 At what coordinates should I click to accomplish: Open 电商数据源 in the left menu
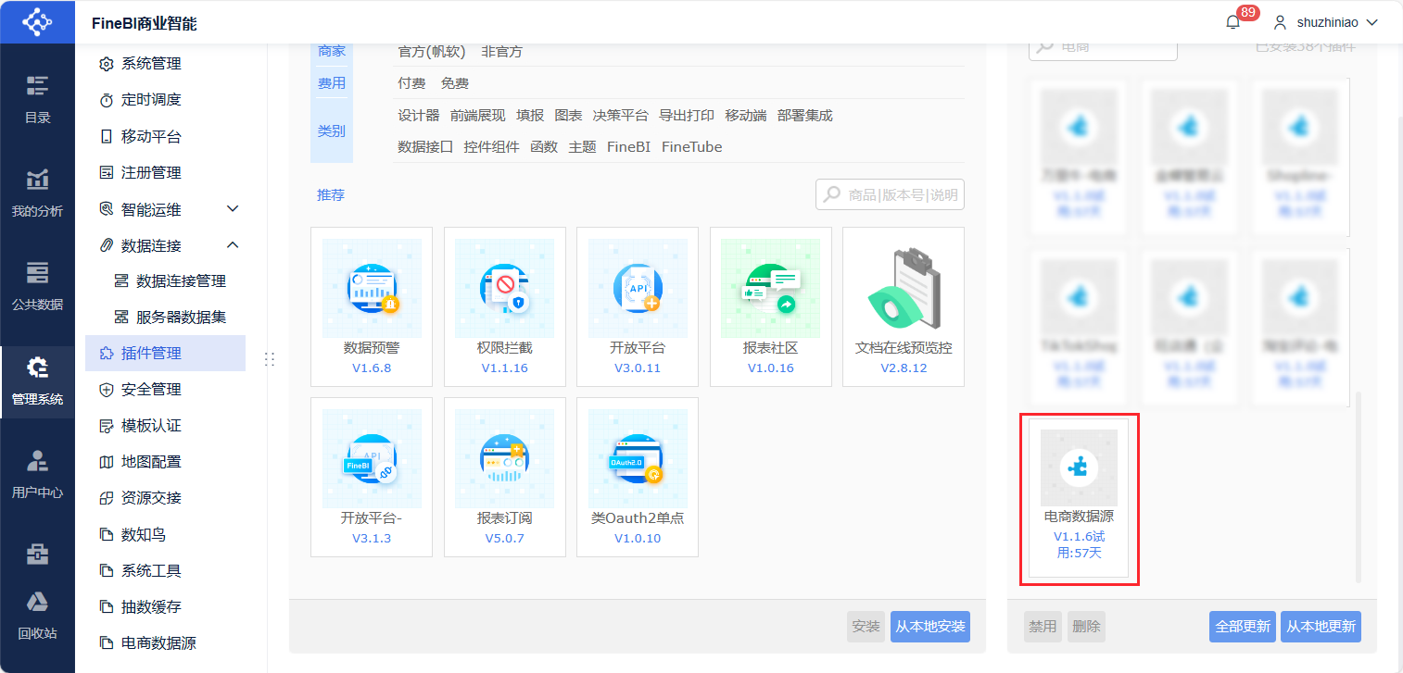coord(165,643)
